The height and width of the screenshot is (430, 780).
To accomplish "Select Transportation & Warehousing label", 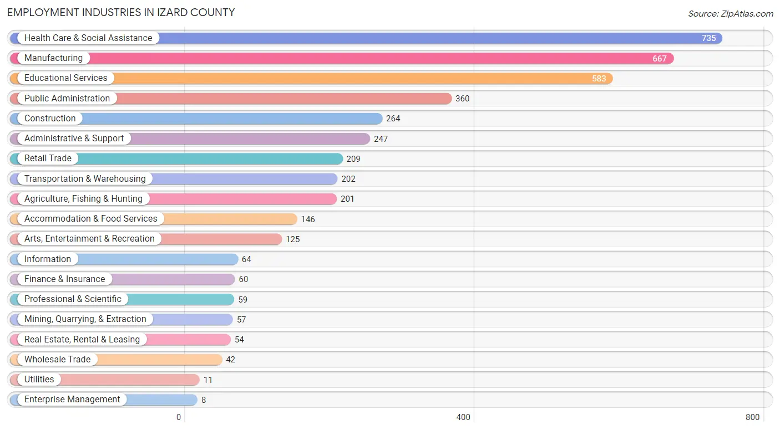I will point(85,178).
